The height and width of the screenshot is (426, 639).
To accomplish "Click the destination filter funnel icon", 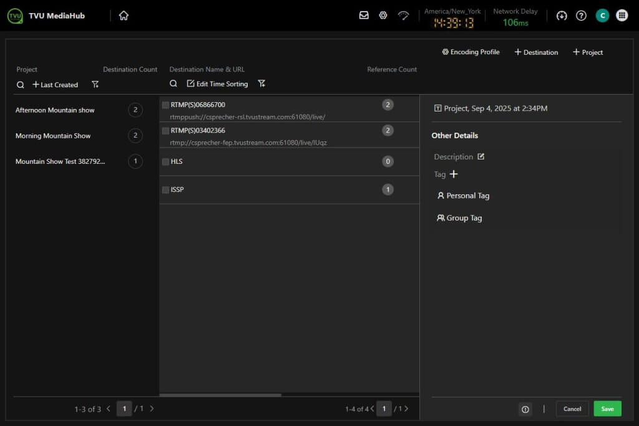I will 261,83.
